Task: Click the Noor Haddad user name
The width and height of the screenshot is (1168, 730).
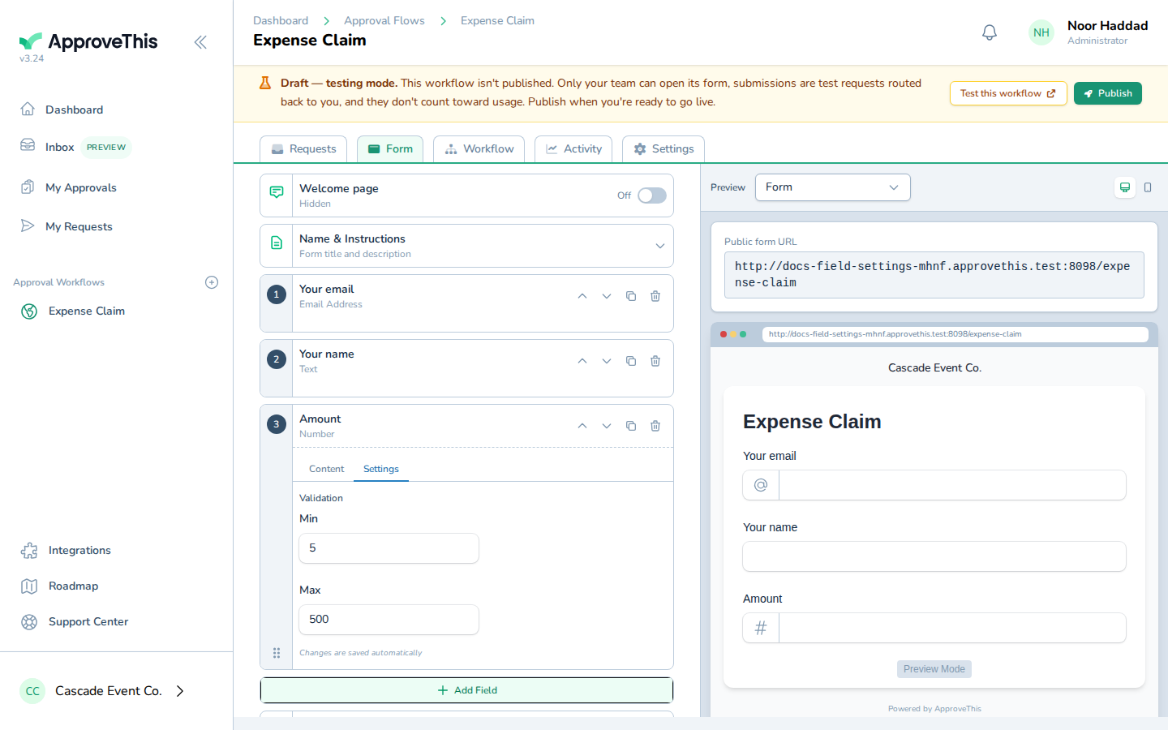Action: 1107,26
